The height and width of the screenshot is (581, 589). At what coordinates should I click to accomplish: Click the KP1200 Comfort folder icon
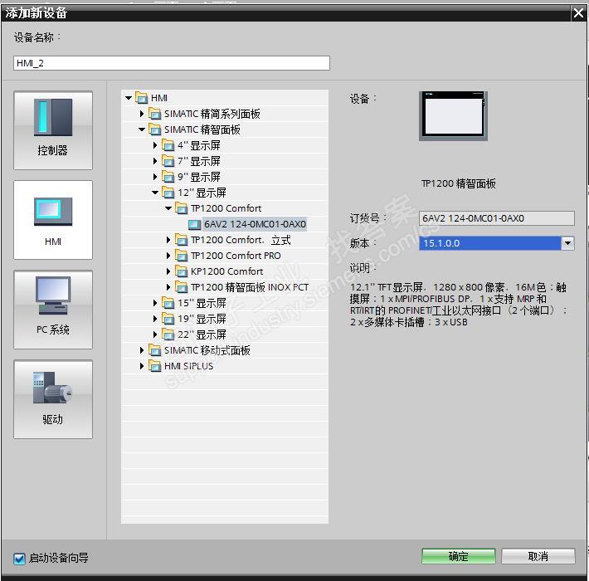(x=182, y=271)
